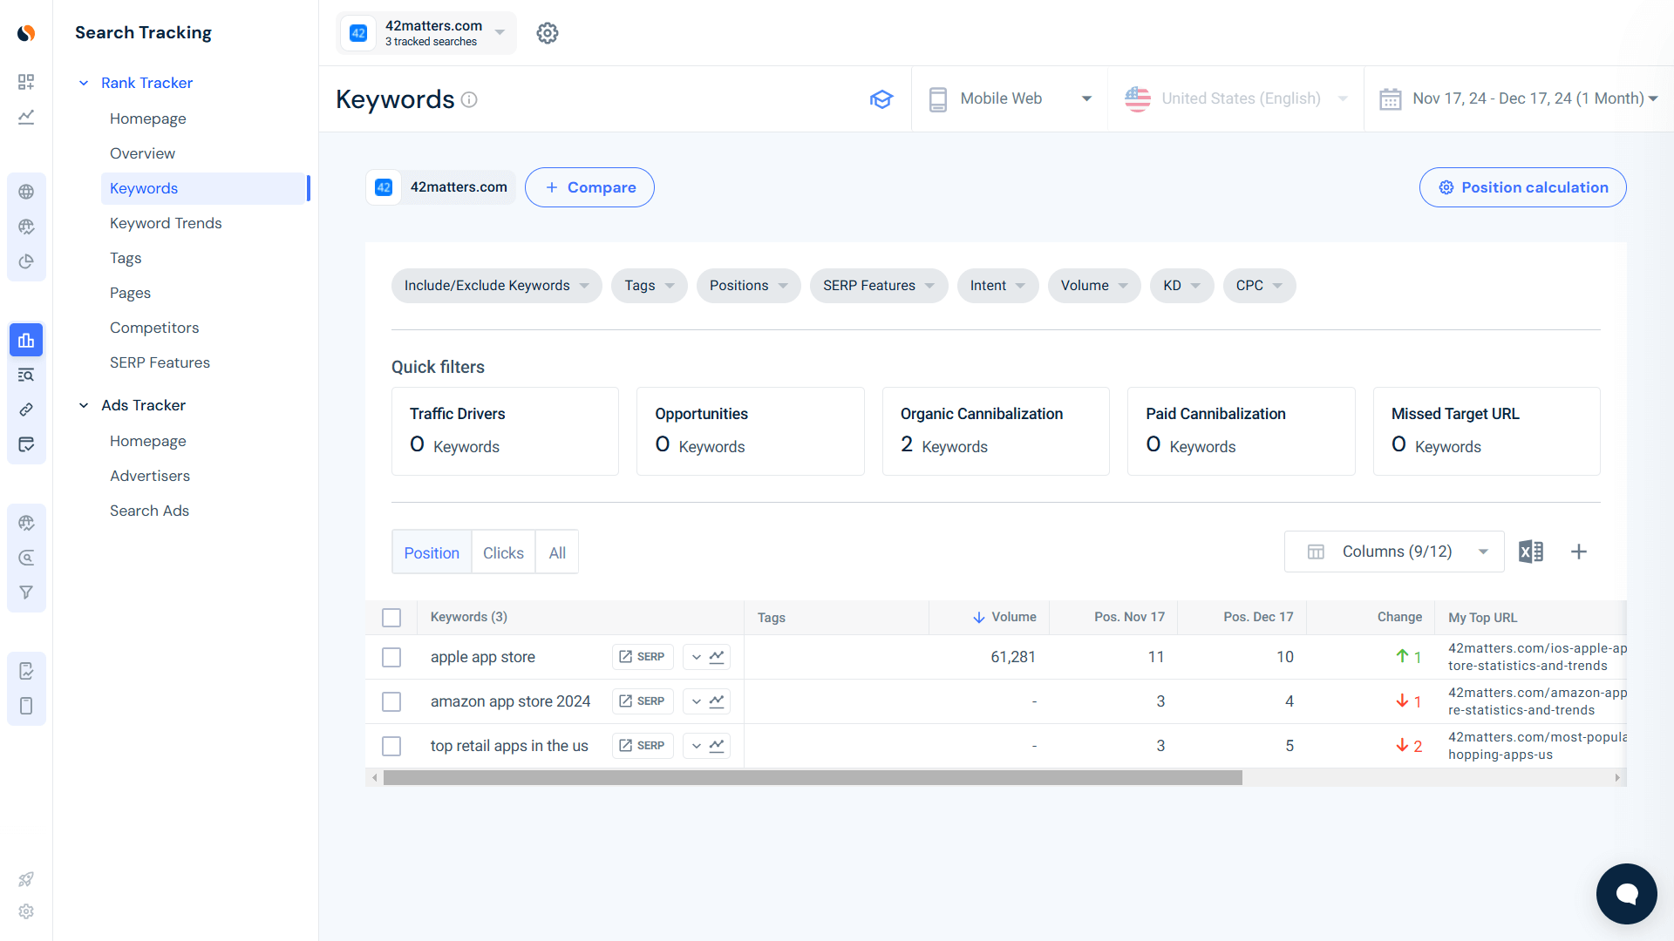
Task: Switch to the Clicks tab
Action: 503,552
